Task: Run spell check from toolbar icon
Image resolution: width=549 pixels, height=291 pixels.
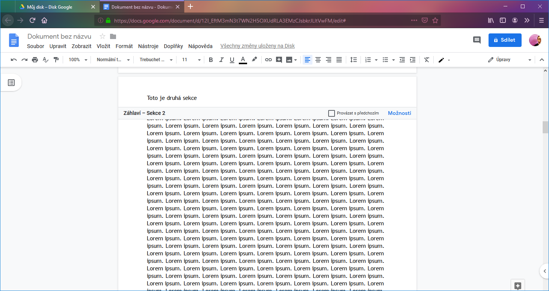Action: [45, 60]
